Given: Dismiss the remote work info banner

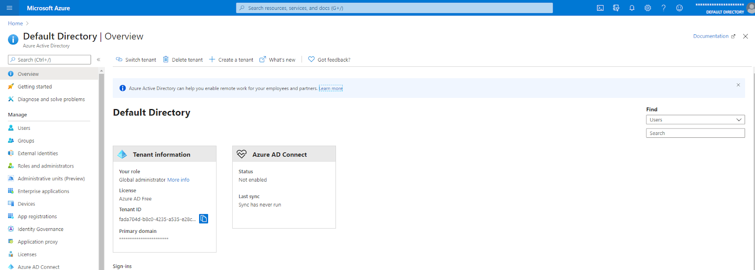Looking at the screenshot, I should (x=738, y=85).
